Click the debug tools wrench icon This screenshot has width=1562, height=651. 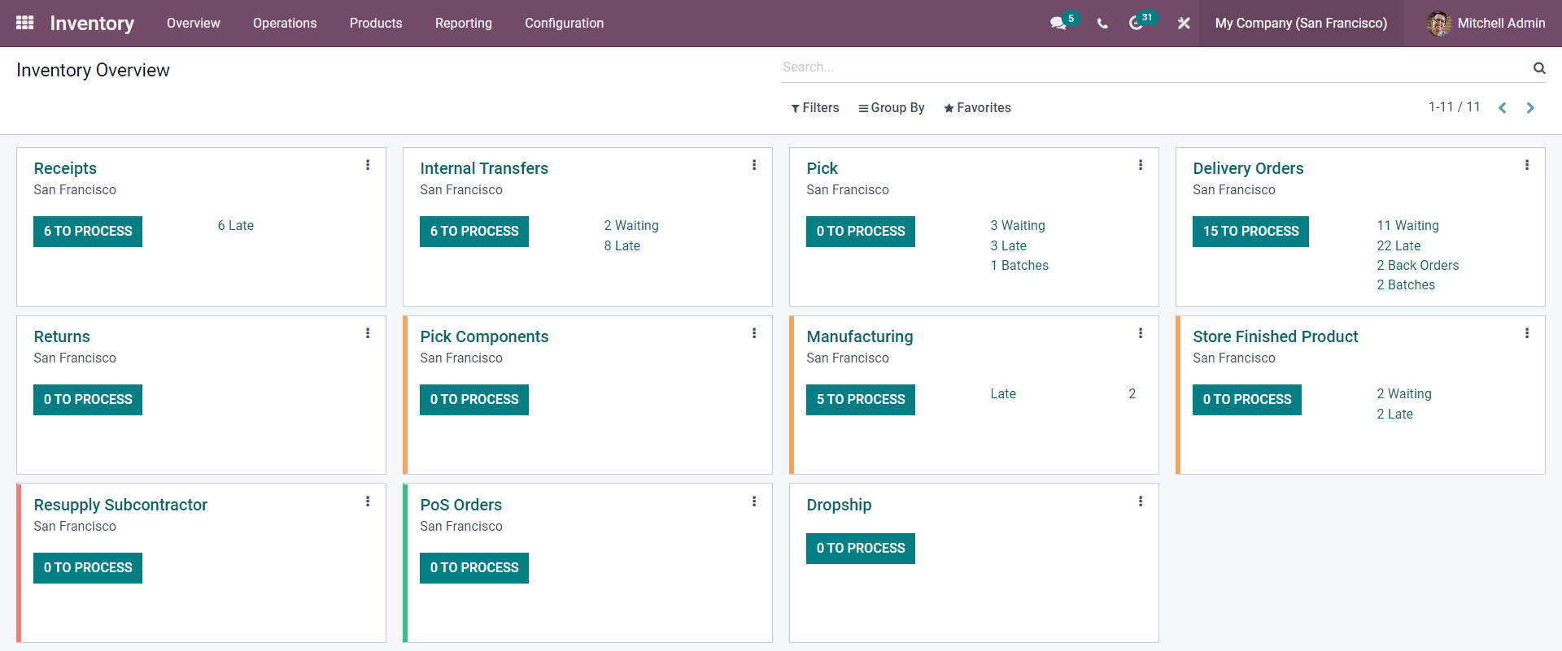tap(1184, 24)
